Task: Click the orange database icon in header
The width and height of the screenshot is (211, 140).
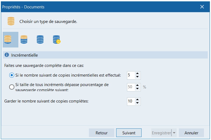Action: (11, 21)
